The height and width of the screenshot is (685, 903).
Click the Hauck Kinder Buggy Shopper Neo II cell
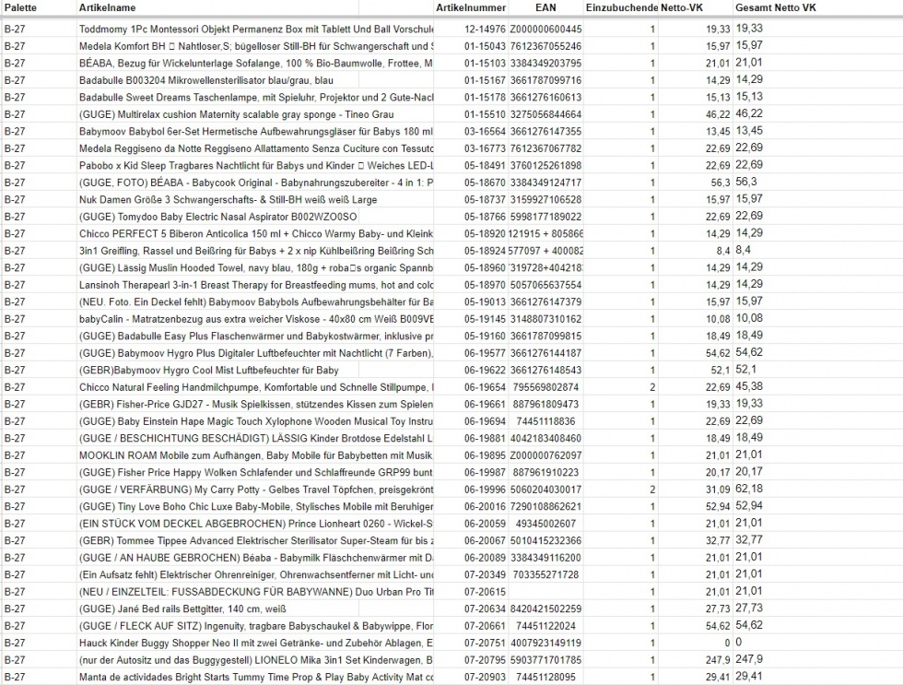(256, 643)
